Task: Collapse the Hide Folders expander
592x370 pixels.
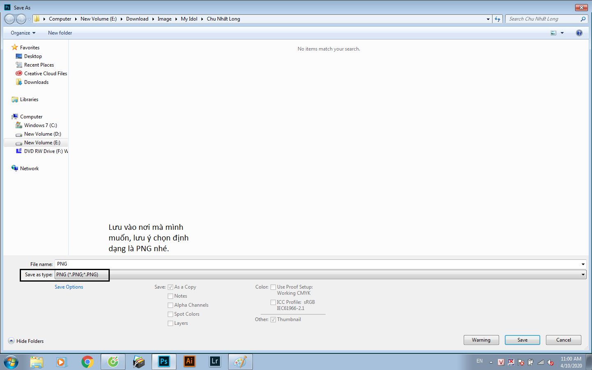Action: point(12,341)
